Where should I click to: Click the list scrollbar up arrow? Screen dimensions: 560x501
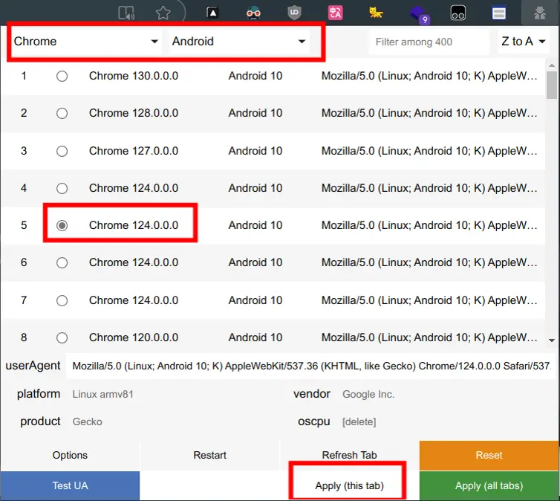click(x=552, y=65)
